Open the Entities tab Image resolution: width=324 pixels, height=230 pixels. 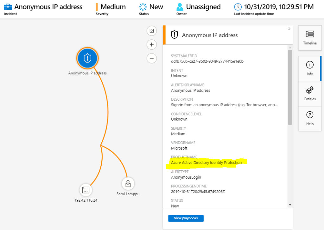coord(310,93)
